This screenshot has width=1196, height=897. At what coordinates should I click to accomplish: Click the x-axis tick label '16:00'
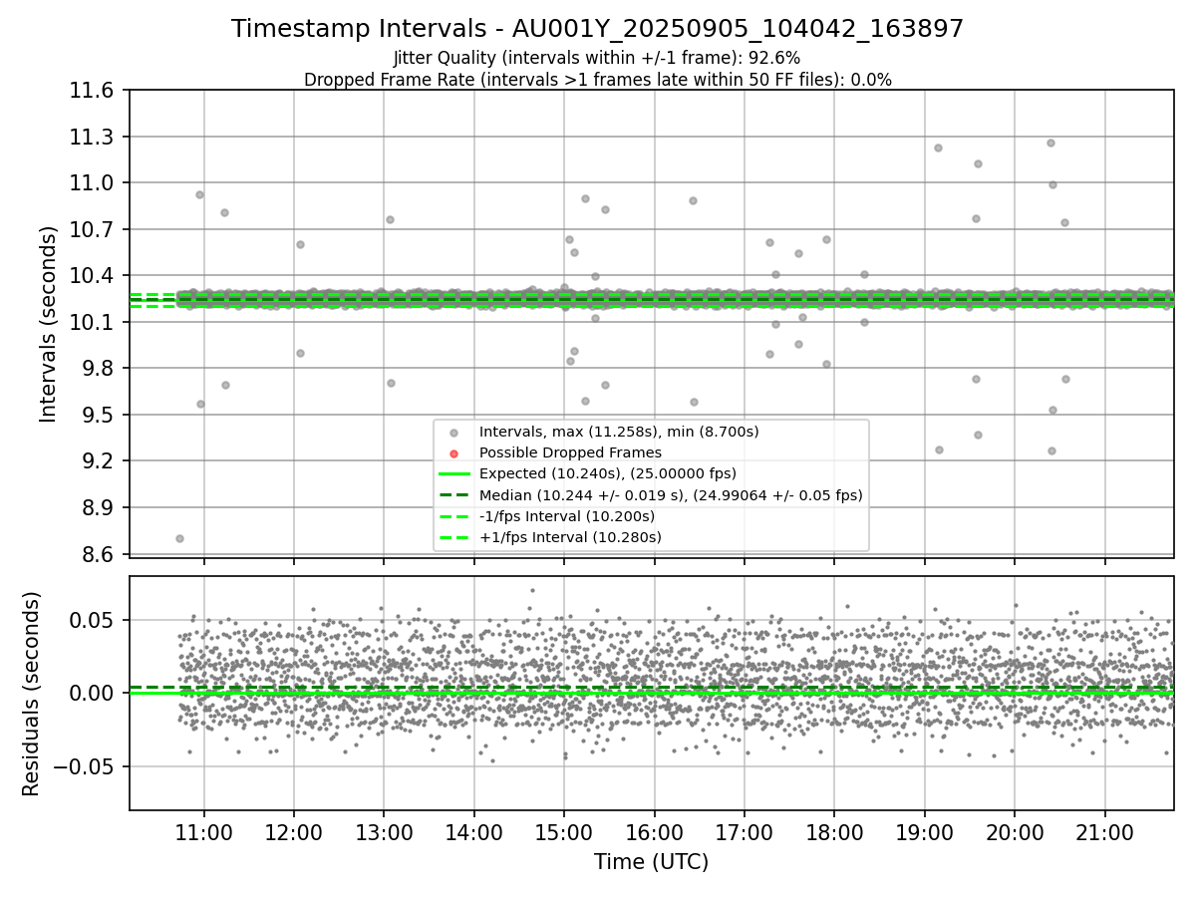(x=654, y=832)
